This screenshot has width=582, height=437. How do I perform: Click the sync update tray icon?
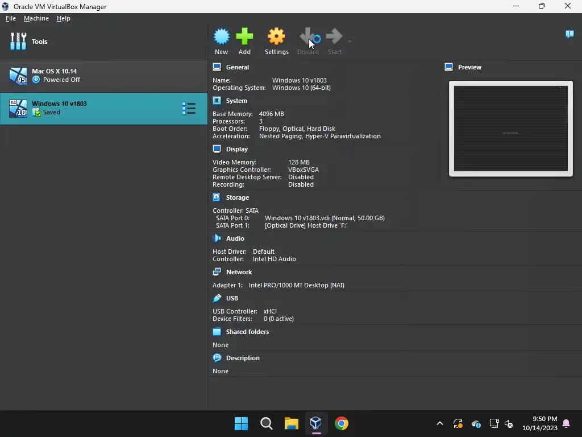point(458,423)
